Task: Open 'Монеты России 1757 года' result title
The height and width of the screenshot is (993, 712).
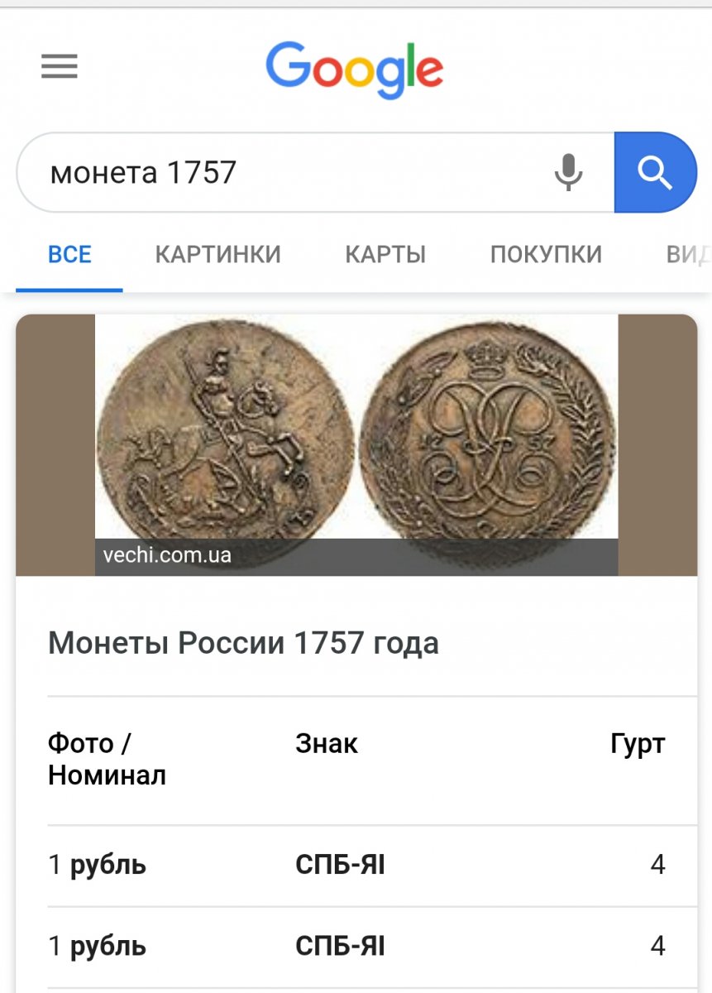Action: (x=243, y=643)
